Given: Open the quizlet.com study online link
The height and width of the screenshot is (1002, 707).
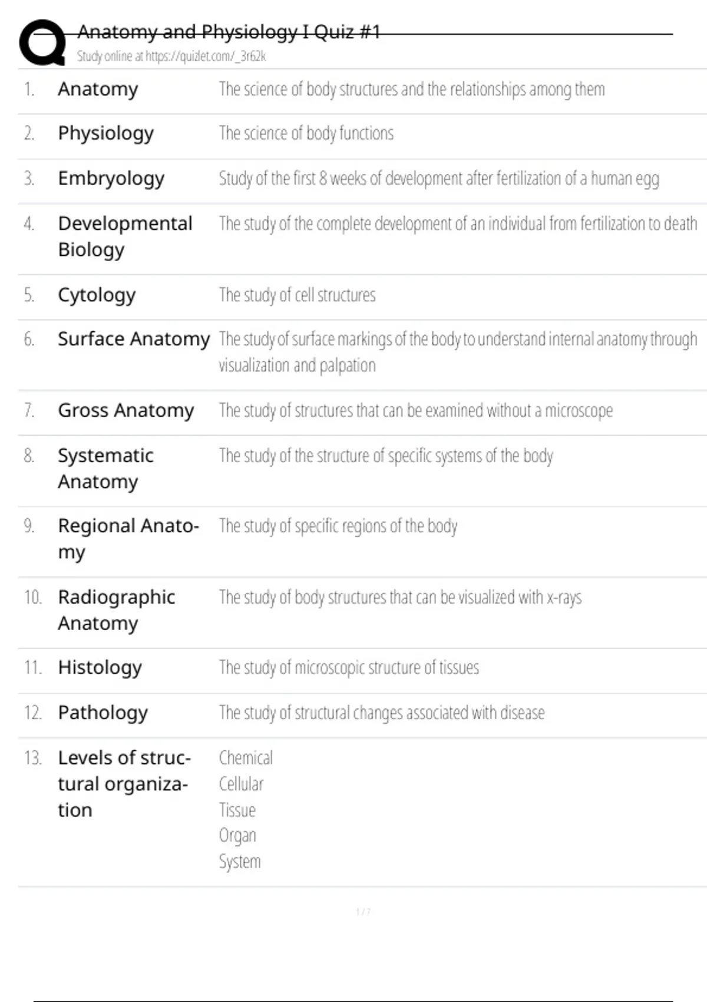Looking at the screenshot, I should coord(171,57).
